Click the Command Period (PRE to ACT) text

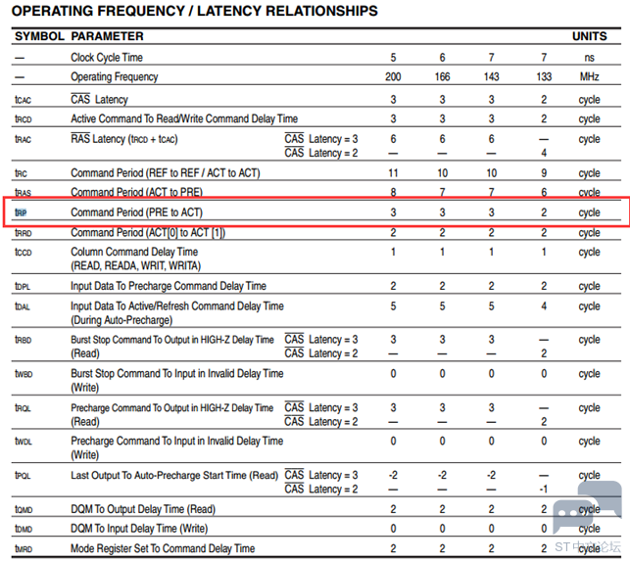(x=136, y=212)
